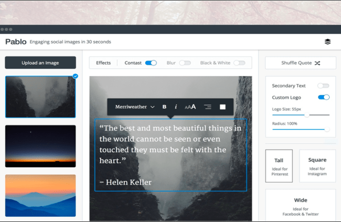The image size is (341, 222).
Task: Click the Upload an Image button
Action: [40, 63]
